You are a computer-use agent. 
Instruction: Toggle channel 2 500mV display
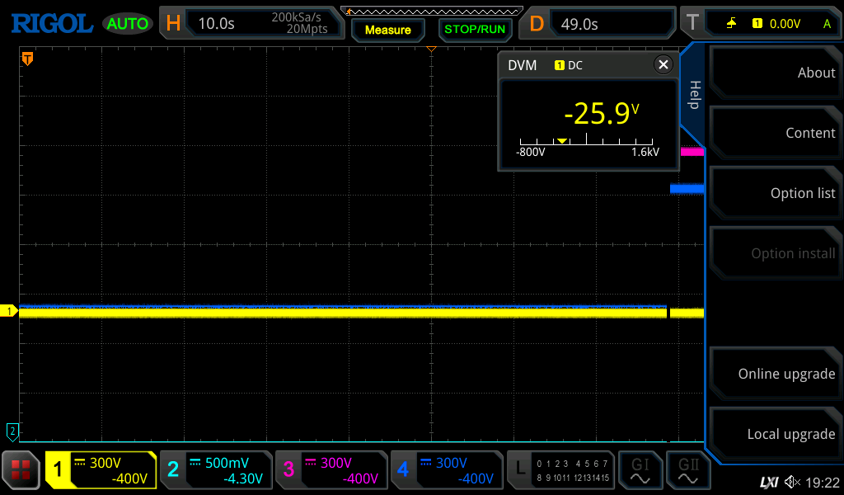[x=216, y=470]
